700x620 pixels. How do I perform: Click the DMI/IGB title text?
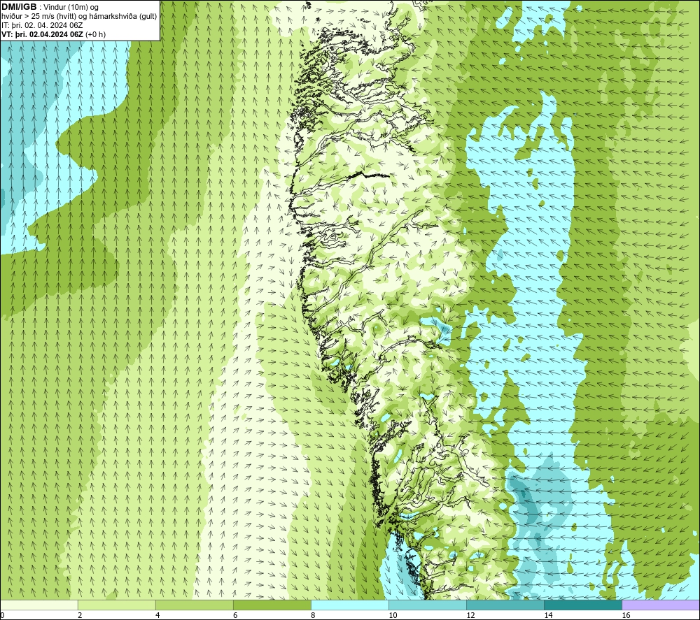coord(19,7)
